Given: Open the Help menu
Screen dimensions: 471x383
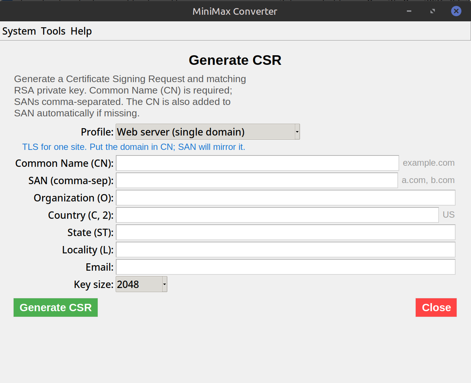Looking at the screenshot, I should tap(81, 31).
